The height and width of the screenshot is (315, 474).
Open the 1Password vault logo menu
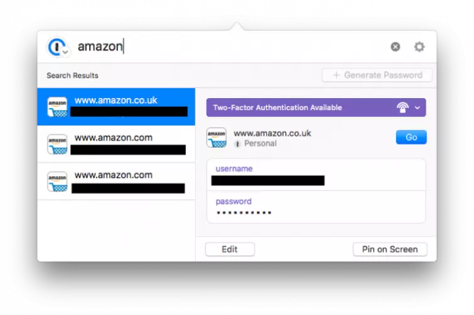click(57, 47)
